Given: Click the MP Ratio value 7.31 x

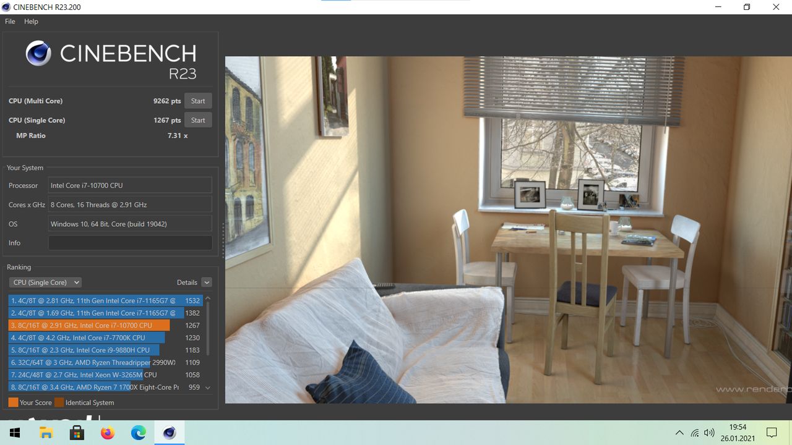Looking at the screenshot, I should click(178, 135).
